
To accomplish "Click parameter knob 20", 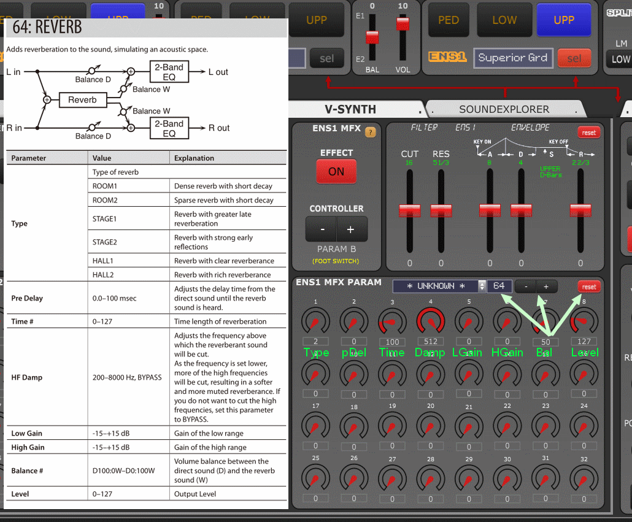I will coord(431,426).
